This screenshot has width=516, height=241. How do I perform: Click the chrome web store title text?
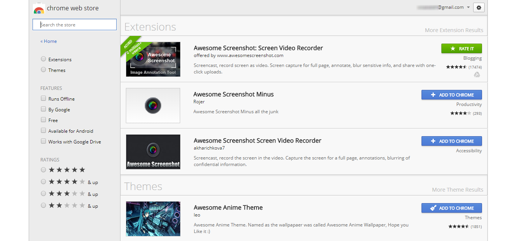click(73, 8)
